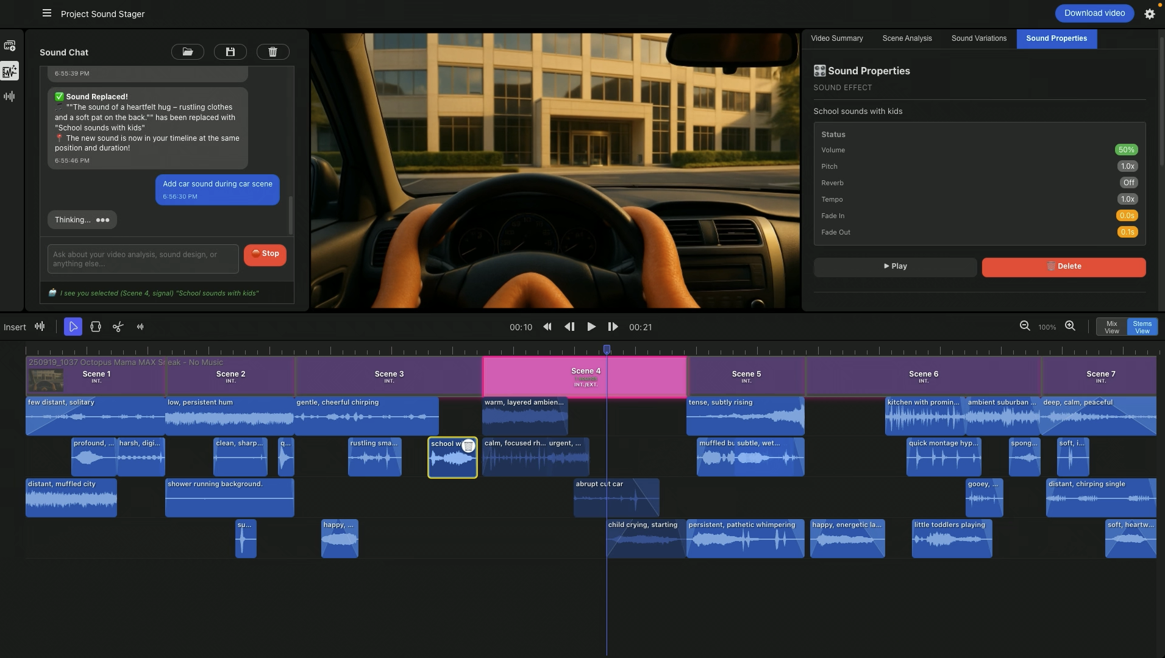Open the Scene Analysis tab

(907, 38)
